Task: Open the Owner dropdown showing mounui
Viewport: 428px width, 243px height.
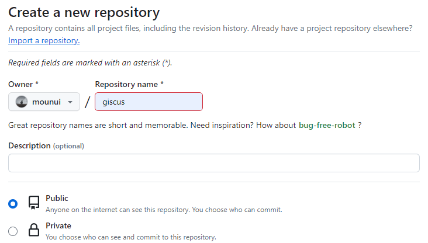Action: (x=44, y=102)
